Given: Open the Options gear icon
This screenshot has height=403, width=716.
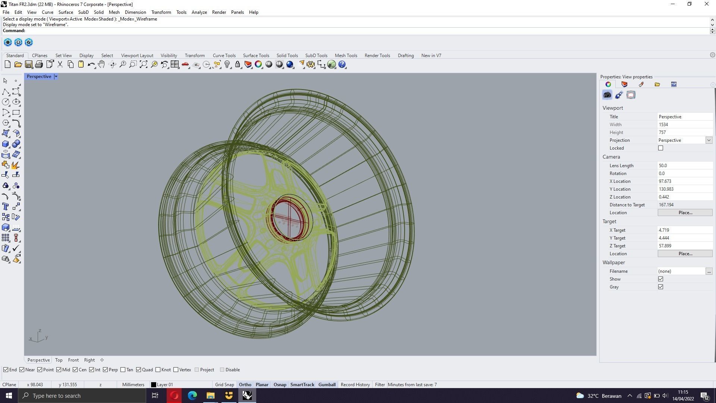Looking at the screenshot, I should tap(310, 65).
